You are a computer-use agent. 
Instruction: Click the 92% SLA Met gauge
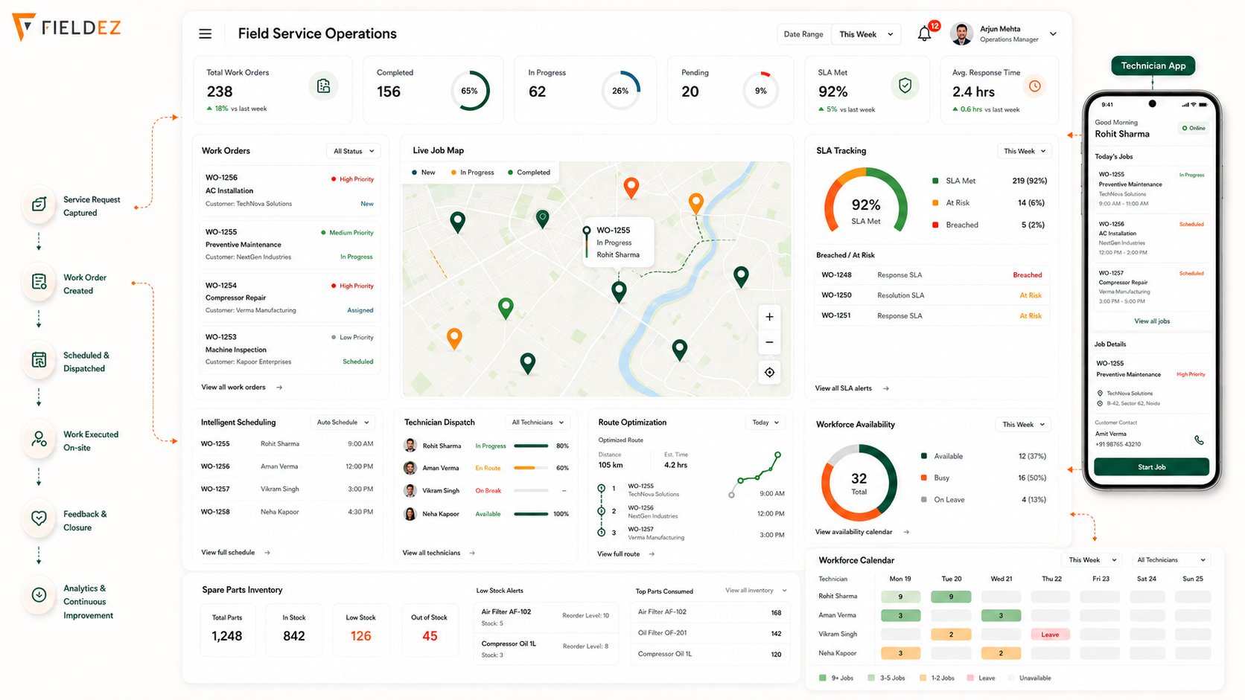pyautogui.click(x=865, y=200)
